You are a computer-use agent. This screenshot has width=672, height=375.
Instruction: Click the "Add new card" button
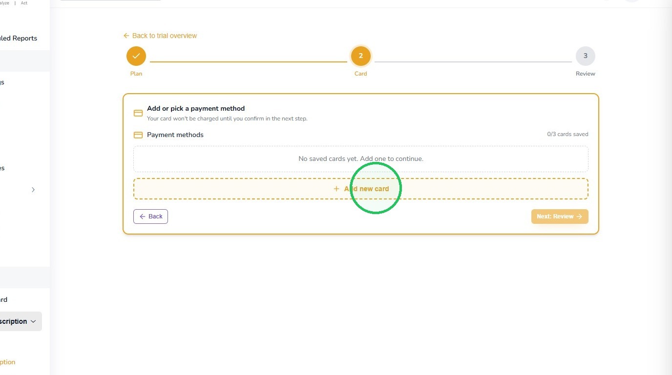tap(361, 189)
